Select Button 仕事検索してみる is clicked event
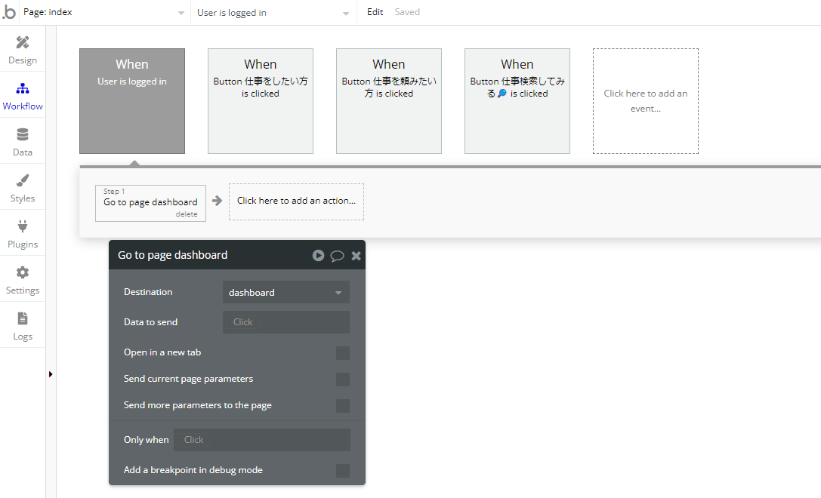Viewport: 821px width, 498px height. pos(517,101)
